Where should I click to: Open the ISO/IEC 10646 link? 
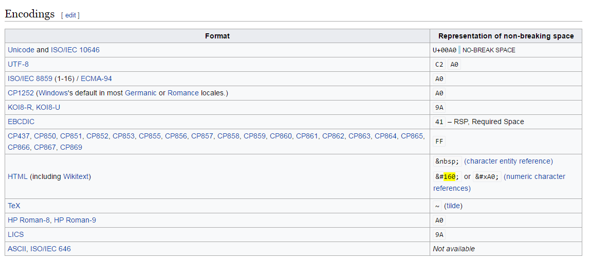tap(75, 50)
